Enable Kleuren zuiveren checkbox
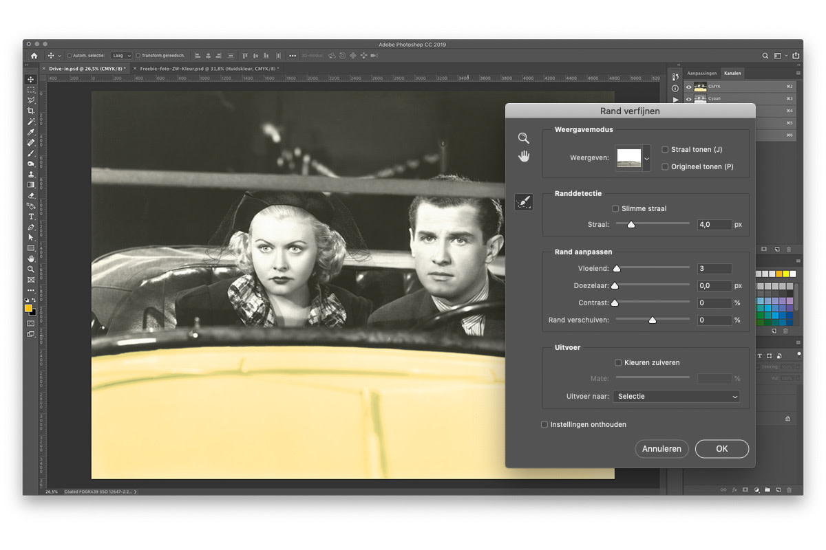Screen dimensions: 826x550 [x=618, y=362]
